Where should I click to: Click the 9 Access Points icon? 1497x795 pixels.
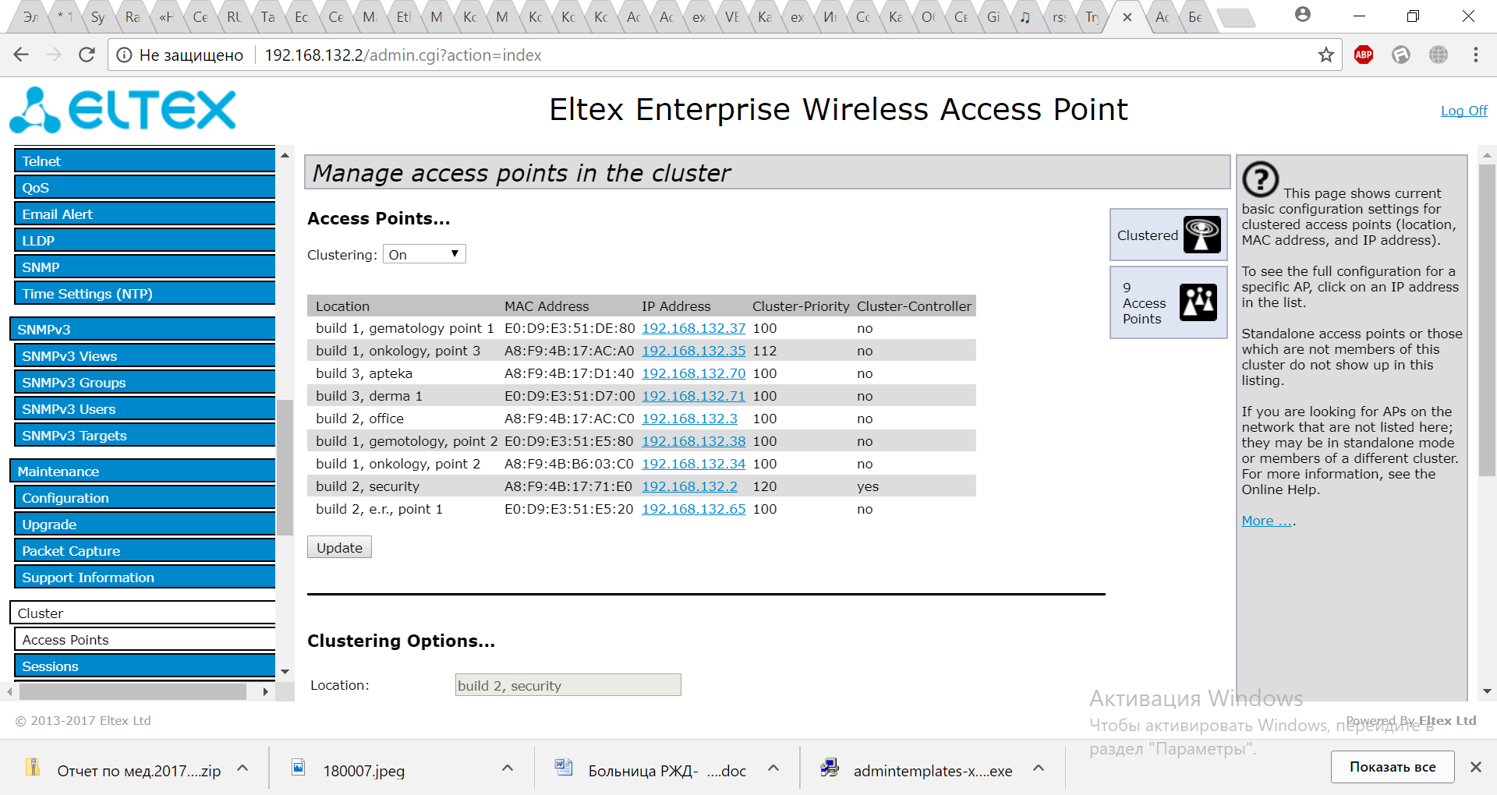(x=1198, y=302)
